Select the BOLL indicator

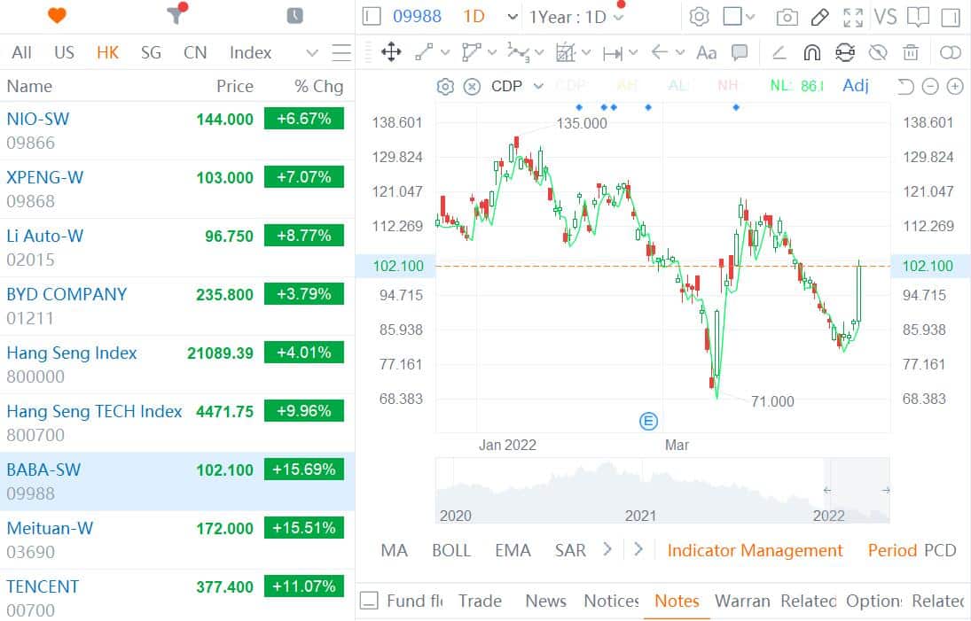[x=450, y=550]
